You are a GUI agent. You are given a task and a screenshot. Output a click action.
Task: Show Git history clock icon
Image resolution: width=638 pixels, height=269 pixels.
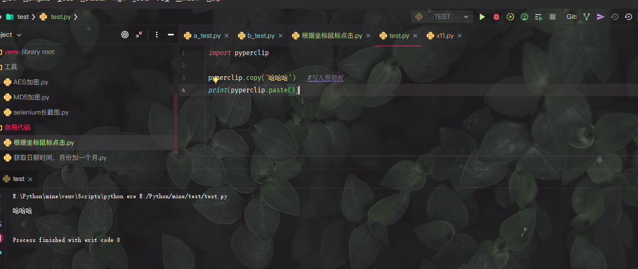pos(615,17)
